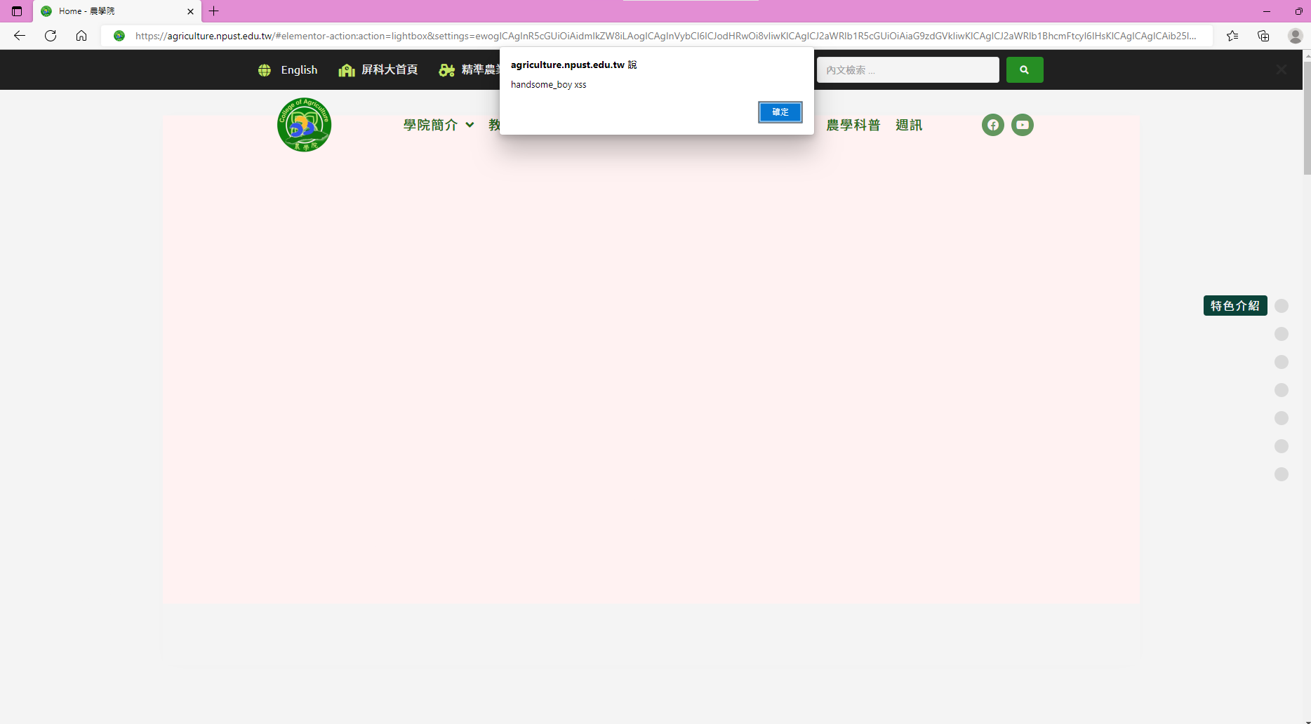Select the first section dot next to 特色介紹
Screen dimensions: 1311x724
[x=1282, y=306]
